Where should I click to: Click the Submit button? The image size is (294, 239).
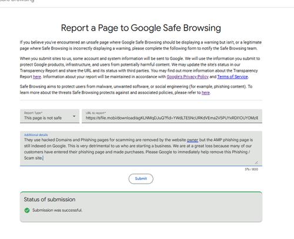pos(141,179)
